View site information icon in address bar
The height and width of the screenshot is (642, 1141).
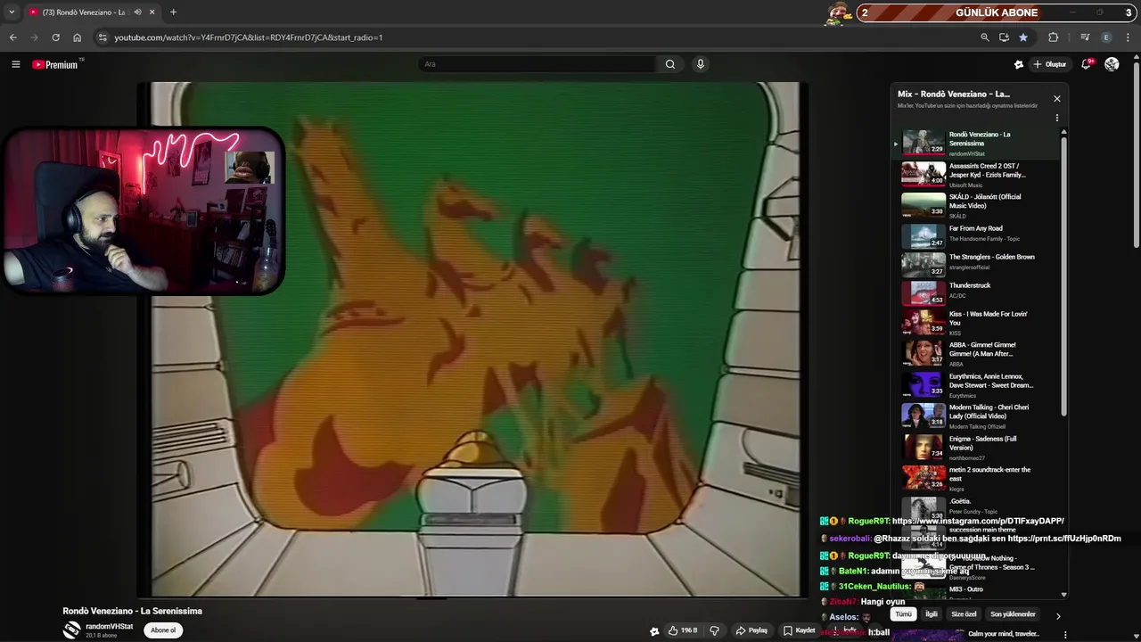(x=103, y=37)
